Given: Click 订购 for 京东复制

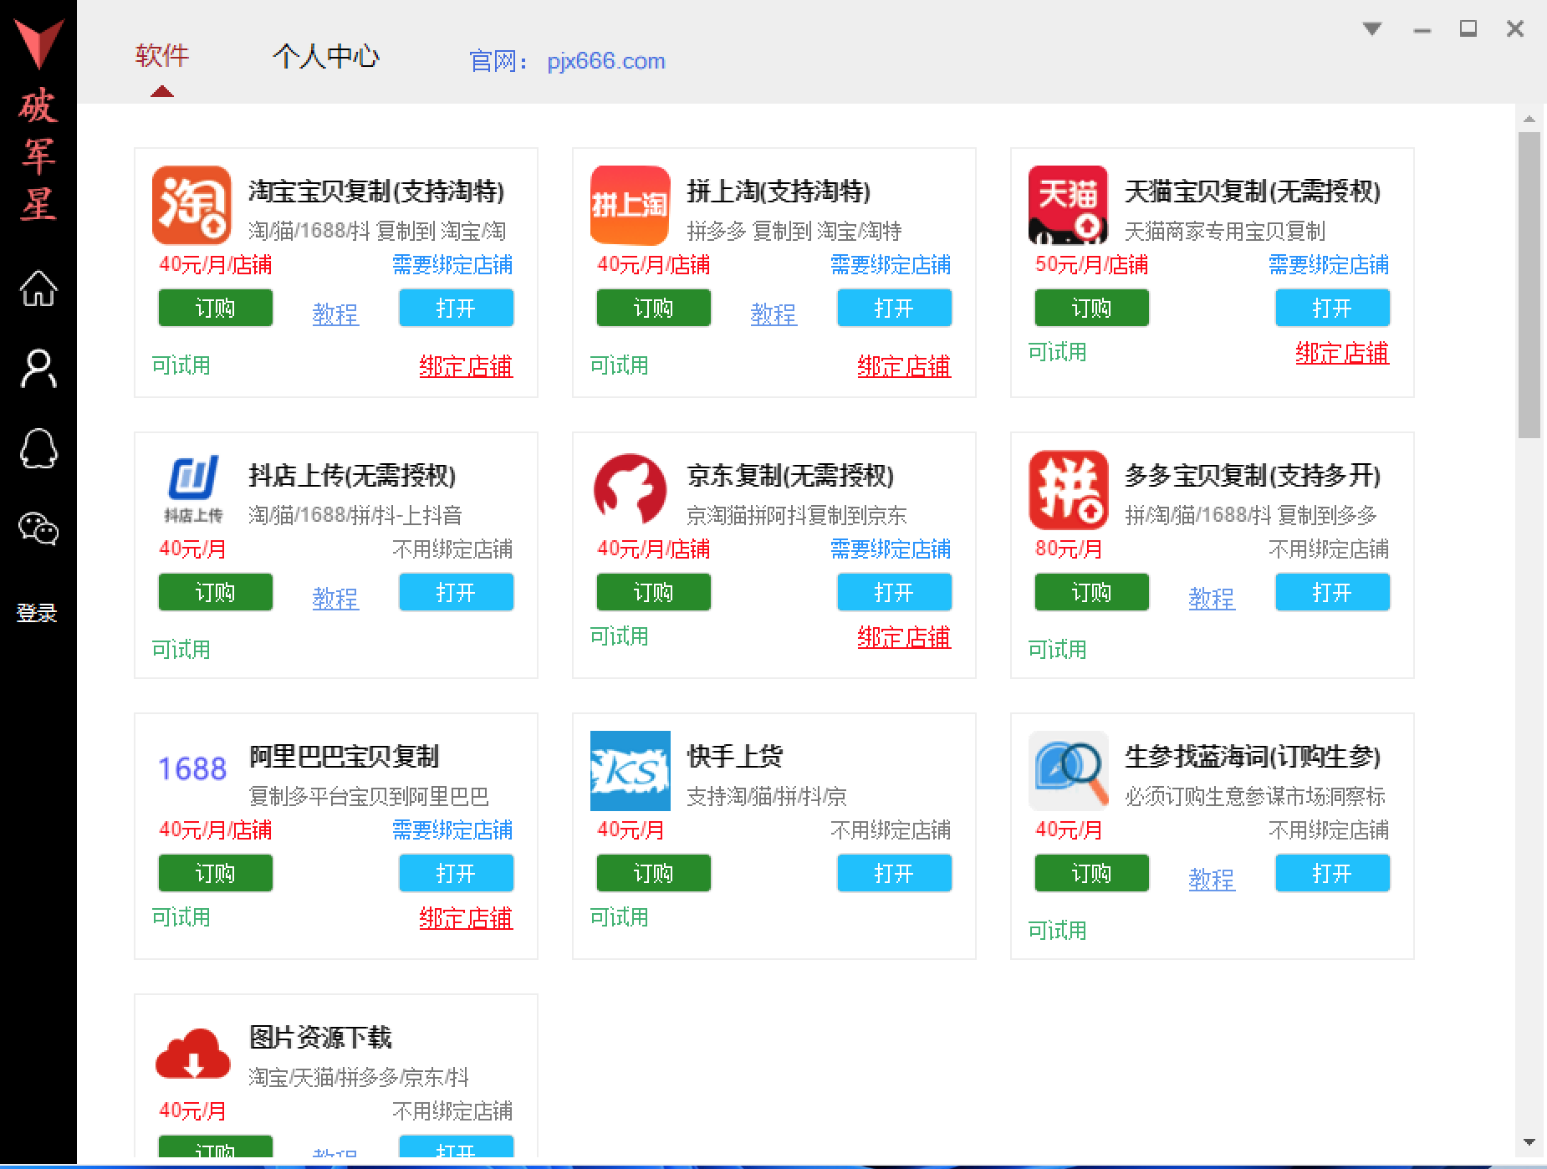Looking at the screenshot, I should pos(654,592).
